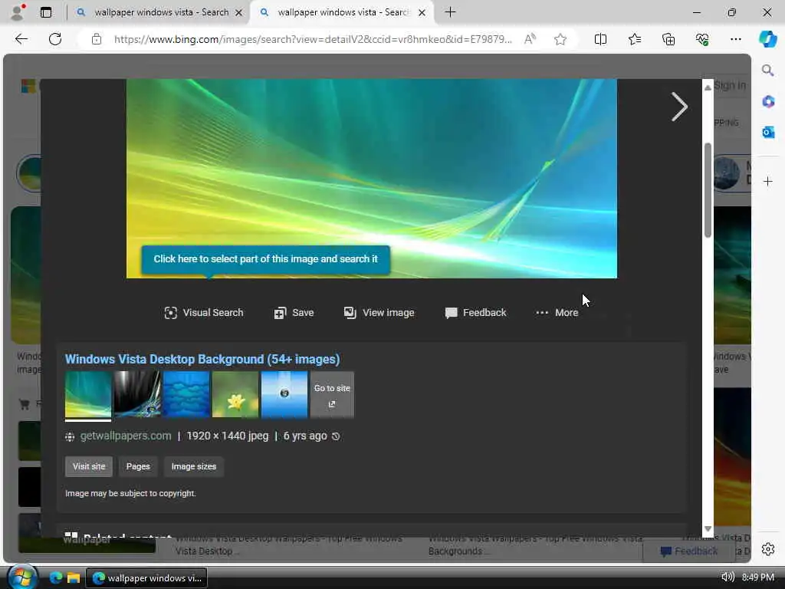Close the active second tab

422,12
